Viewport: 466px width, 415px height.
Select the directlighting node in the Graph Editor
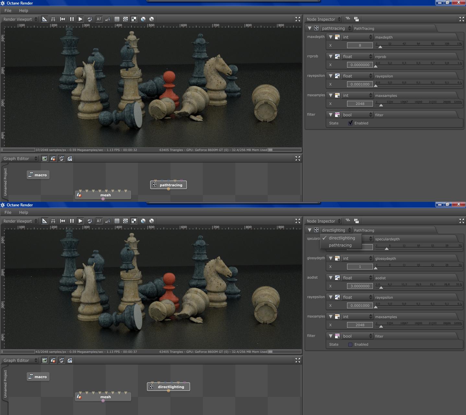(x=169, y=387)
